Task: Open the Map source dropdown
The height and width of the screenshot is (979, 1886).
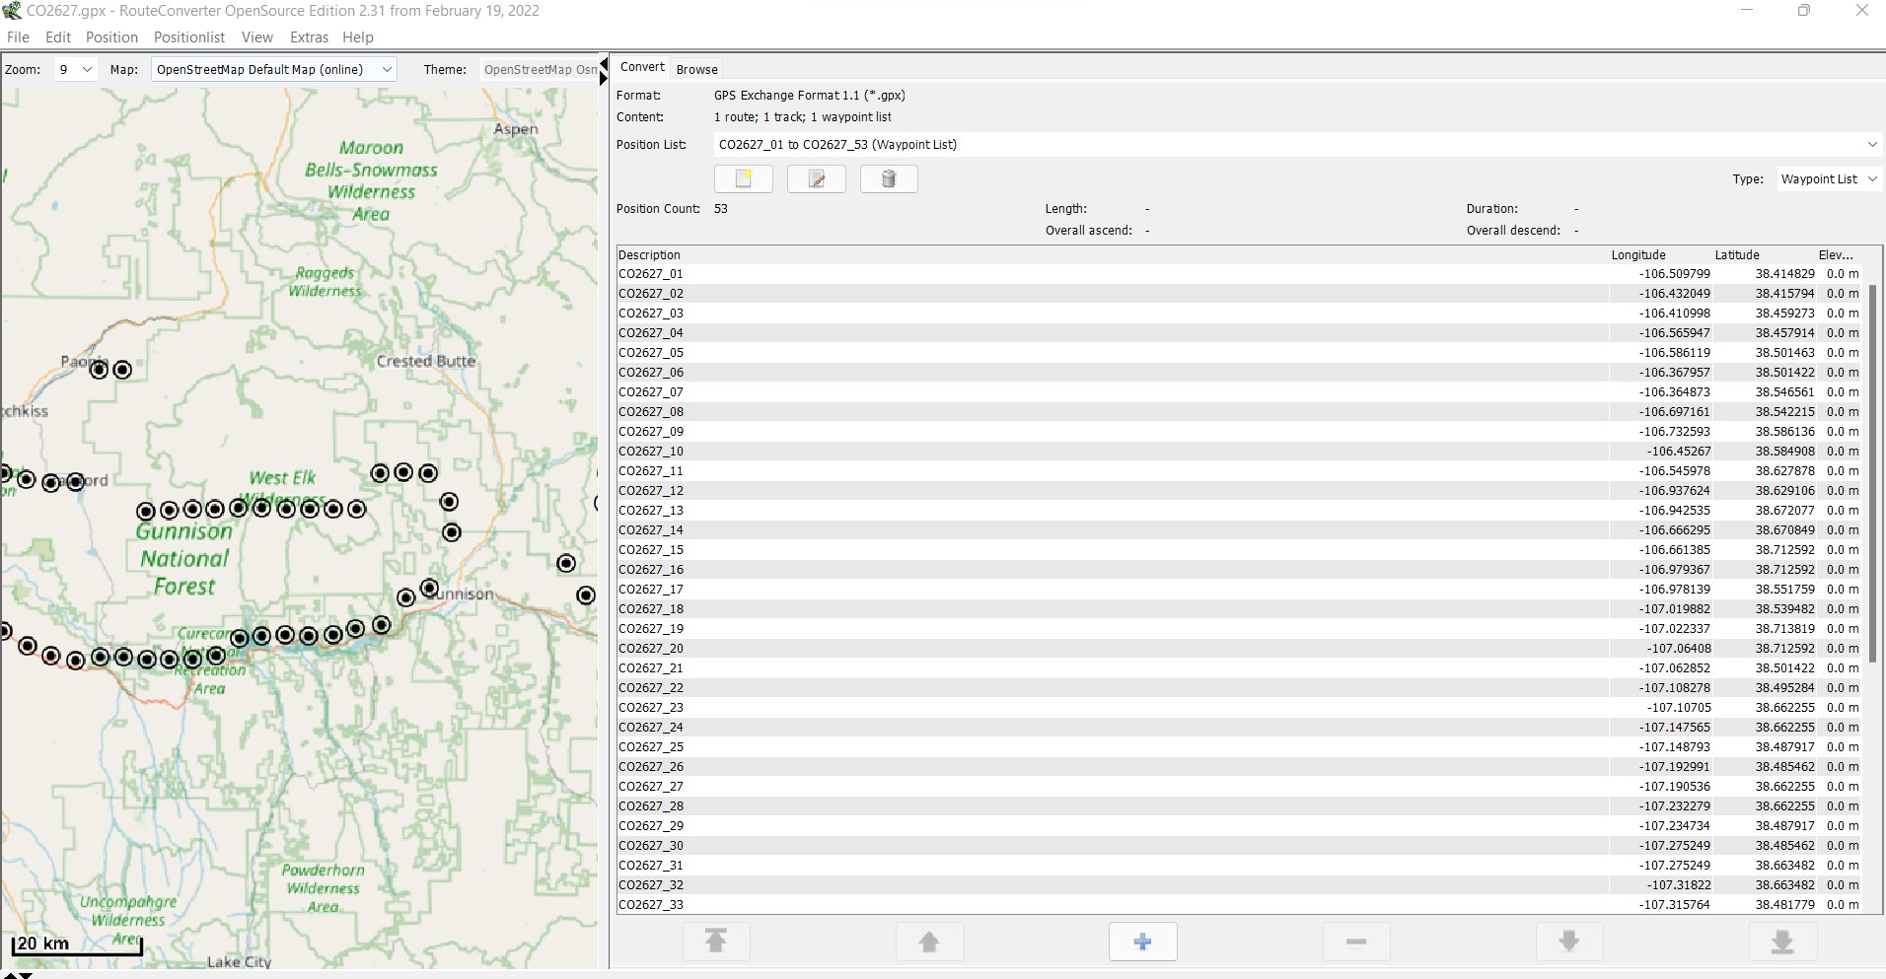Action: [x=274, y=69]
